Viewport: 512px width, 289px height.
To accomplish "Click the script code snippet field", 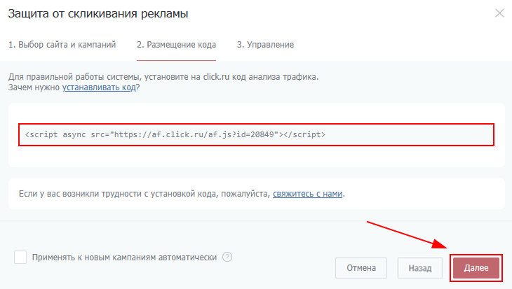I will click(256, 134).
